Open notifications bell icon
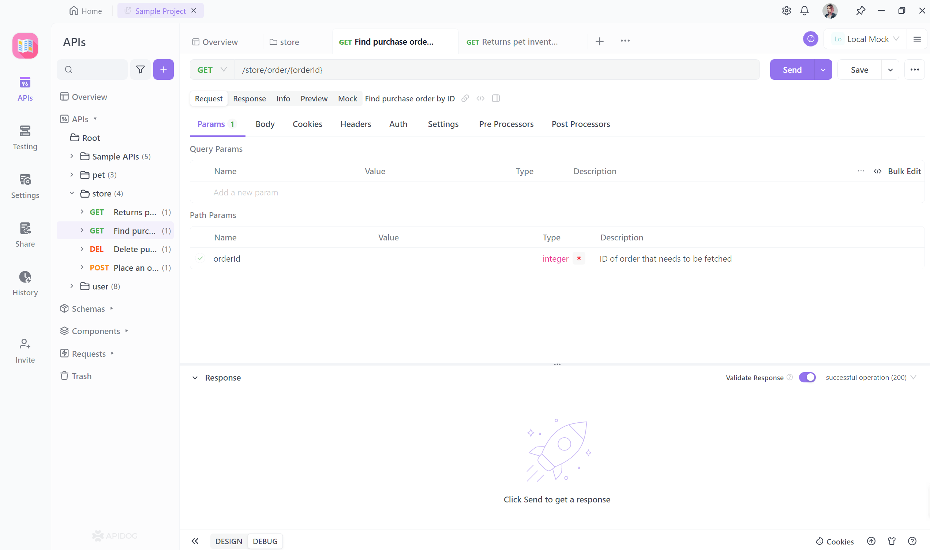The height and width of the screenshot is (550, 930). (805, 11)
